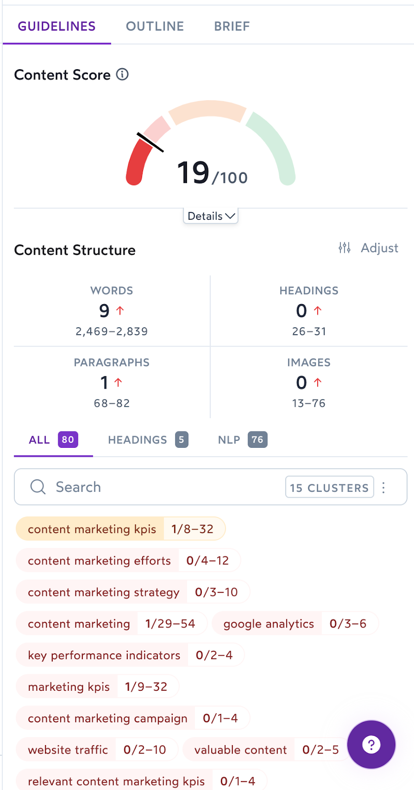Click the content score gauge needle
Viewport: 414px width, 790px height.
[150, 142]
